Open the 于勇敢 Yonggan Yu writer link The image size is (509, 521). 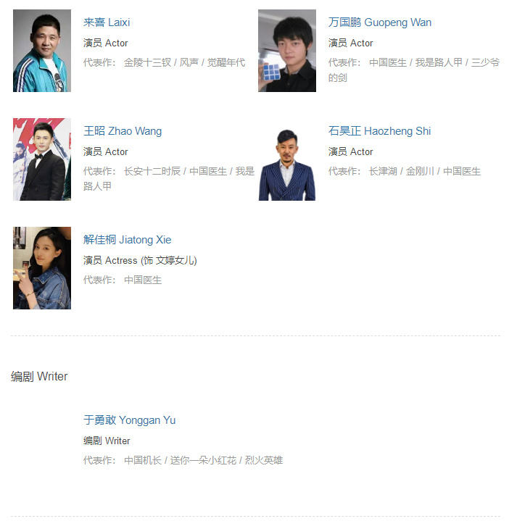(129, 420)
